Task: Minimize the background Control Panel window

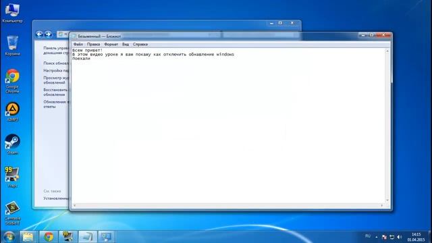Action: [x=271, y=23]
